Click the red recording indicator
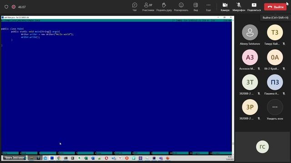The width and height of the screenshot is (291, 163). coord(14,7)
